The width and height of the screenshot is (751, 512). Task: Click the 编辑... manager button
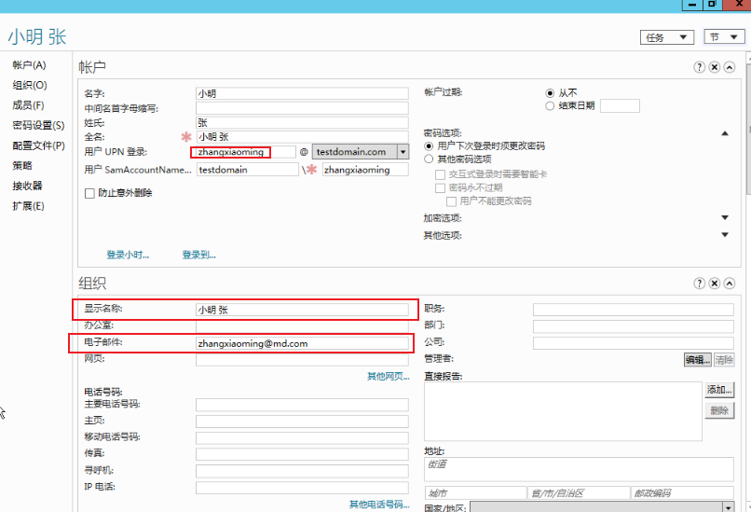[697, 360]
